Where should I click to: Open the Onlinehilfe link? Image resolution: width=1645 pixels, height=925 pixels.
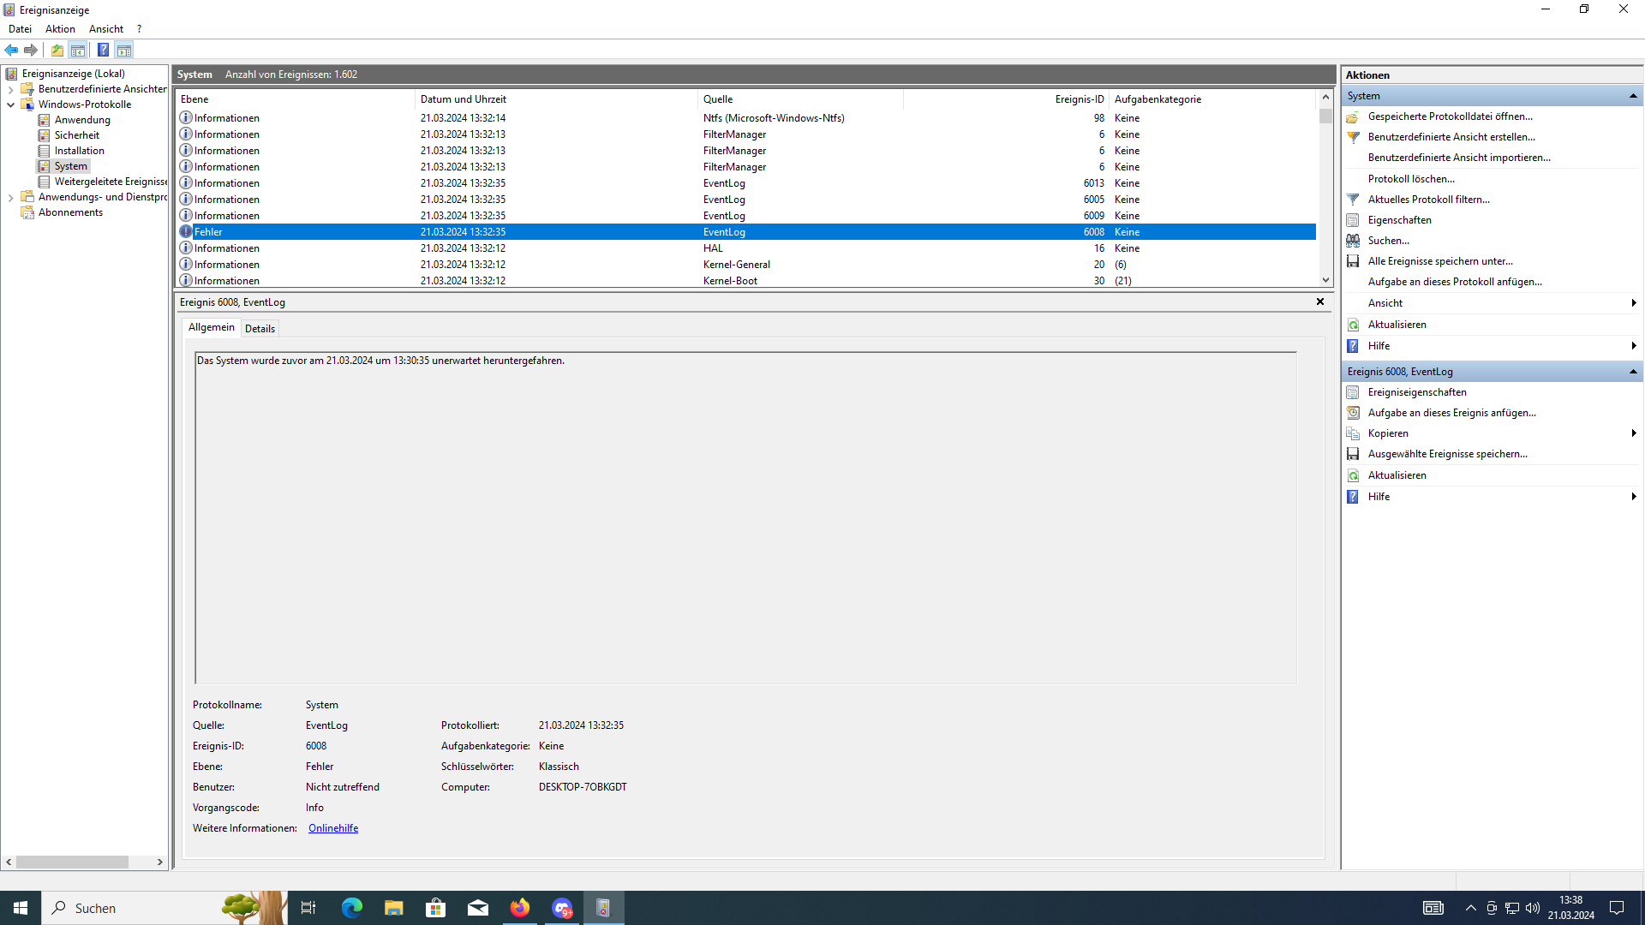coord(333,828)
